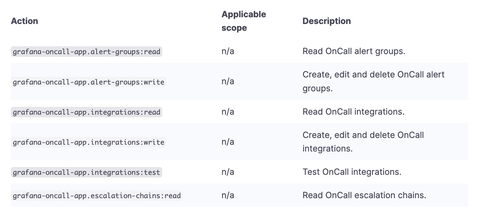
Task: Click the grafana-oncall-app.integrations:test action code
Action: point(86,172)
